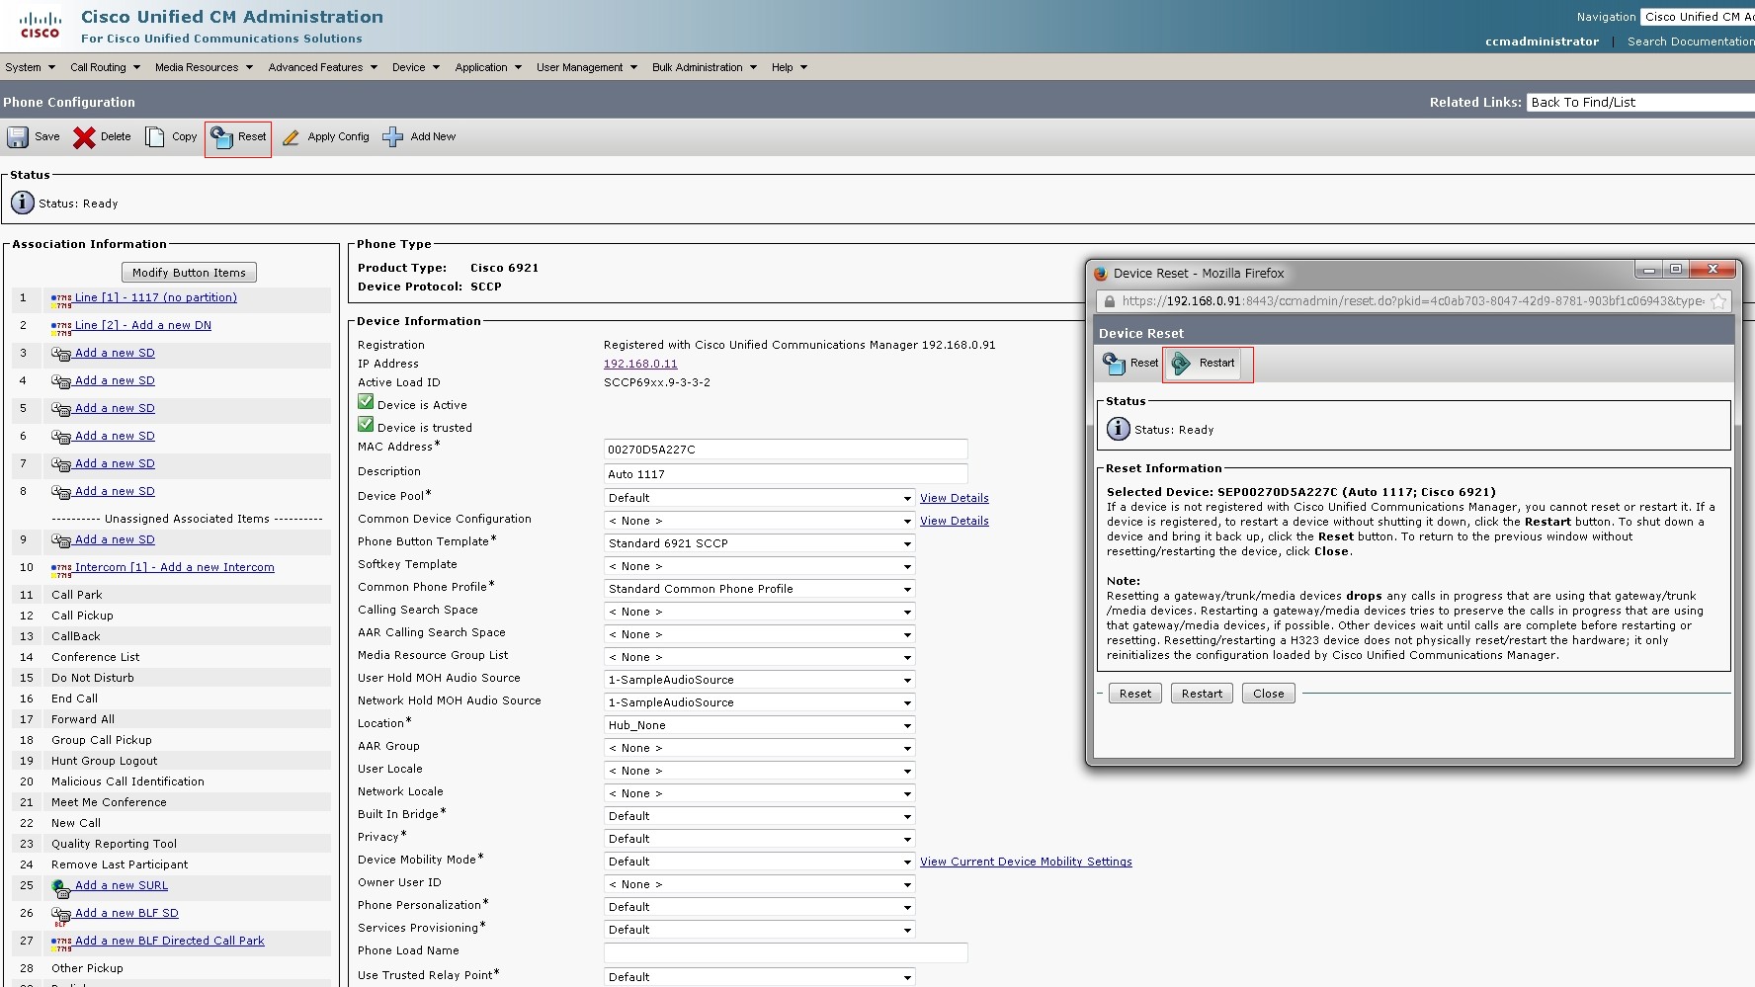Open the Bulk Administration menu
The height and width of the screenshot is (987, 1755).
click(x=704, y=67)
